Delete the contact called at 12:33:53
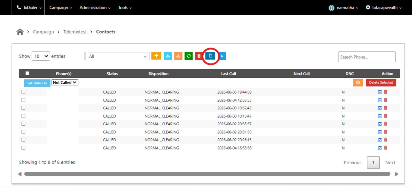The height and width of the screenshot is (187, 412). point(386,100)
